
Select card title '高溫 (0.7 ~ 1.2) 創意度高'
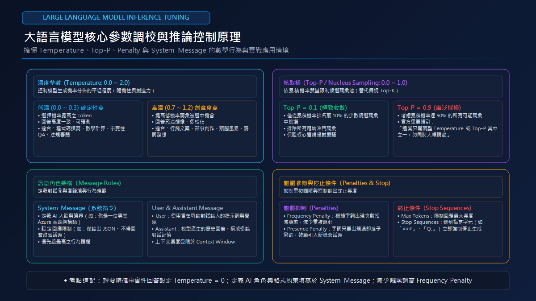[x=185, y=108]
